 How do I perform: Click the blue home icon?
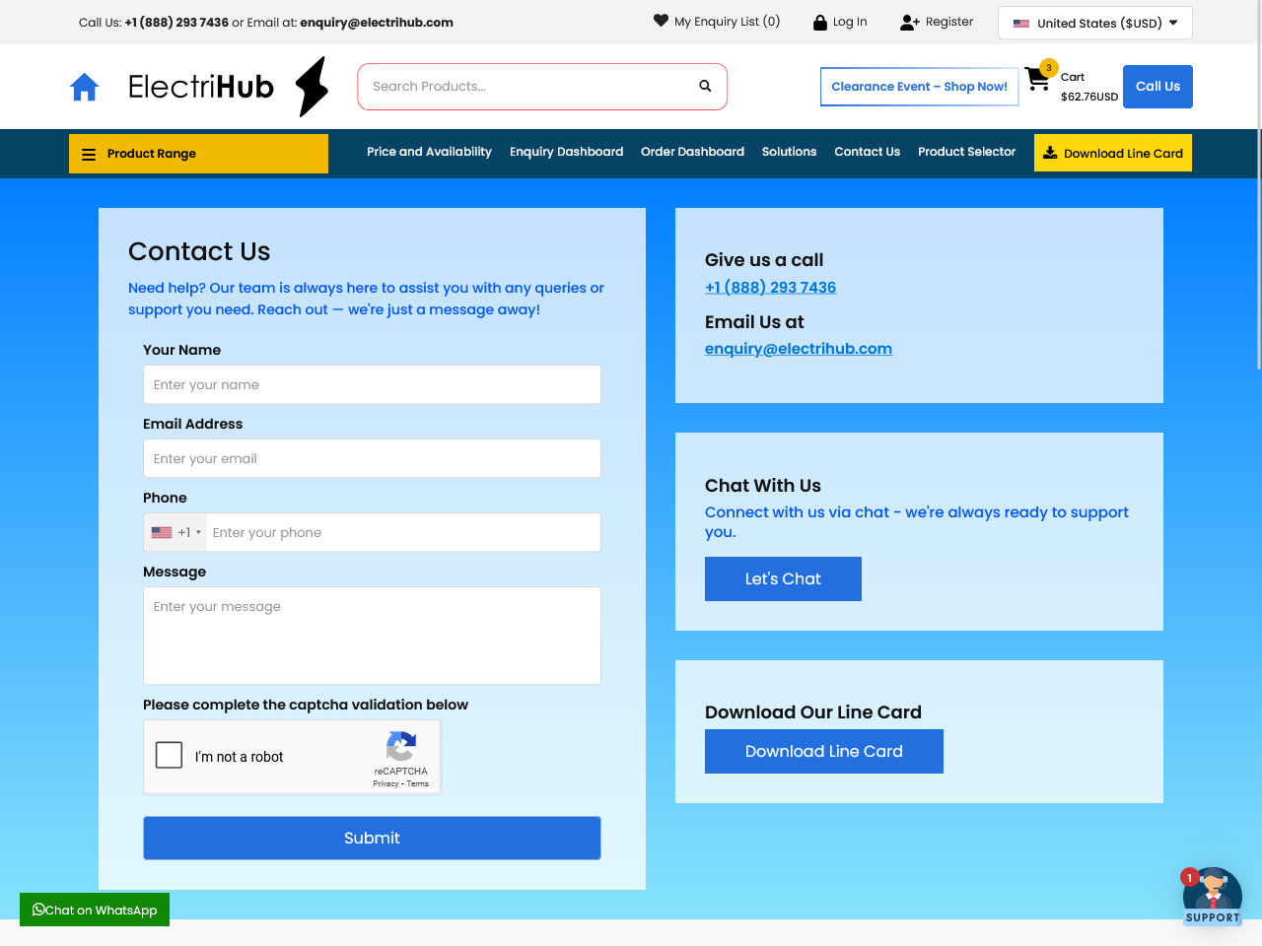pyautogui.click(x=85, y=87)
